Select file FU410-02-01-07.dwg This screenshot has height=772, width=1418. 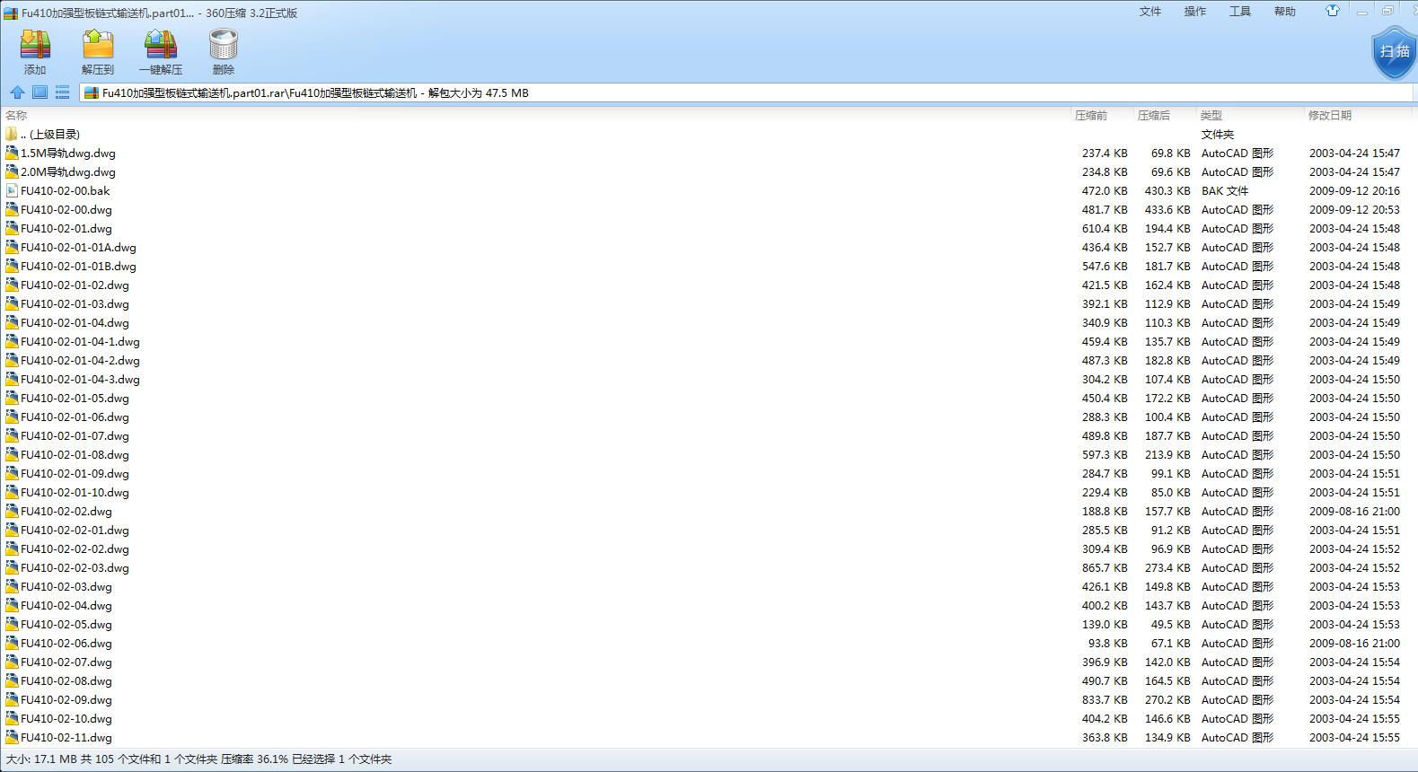coord(75,436)
